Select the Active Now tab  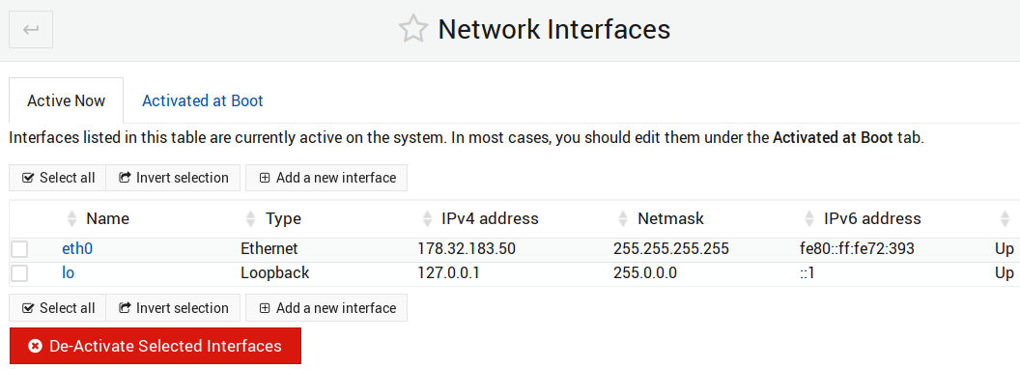tap(66, 100)
